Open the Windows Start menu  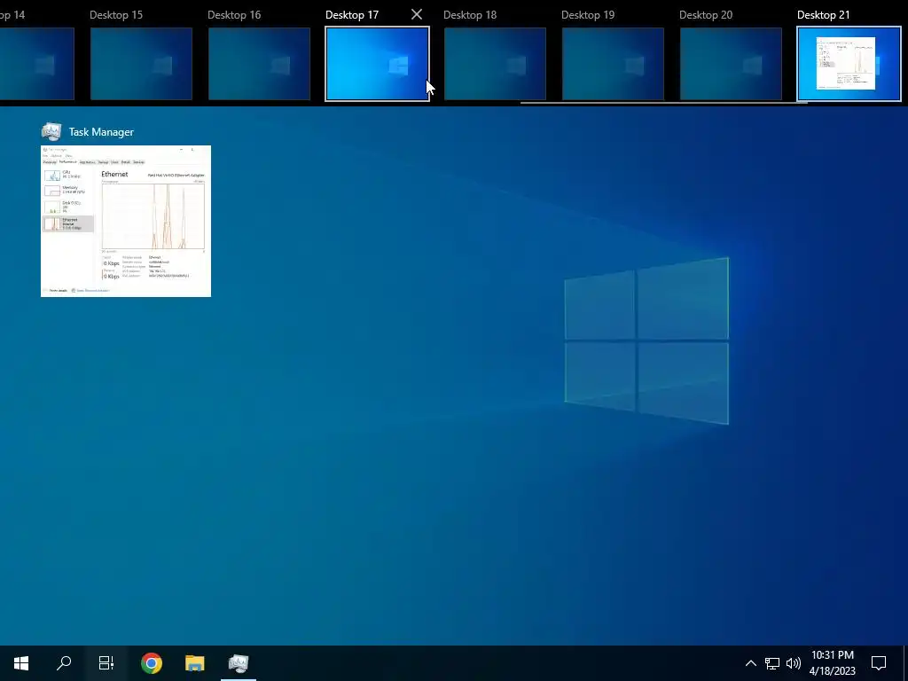[x=21, y=663]
